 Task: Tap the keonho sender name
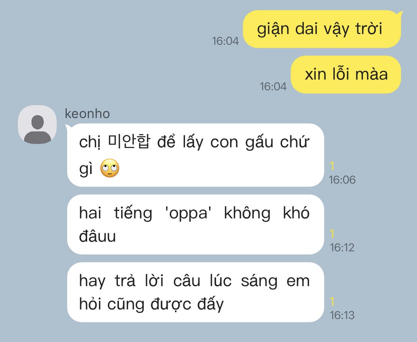[x=87, y=114]
